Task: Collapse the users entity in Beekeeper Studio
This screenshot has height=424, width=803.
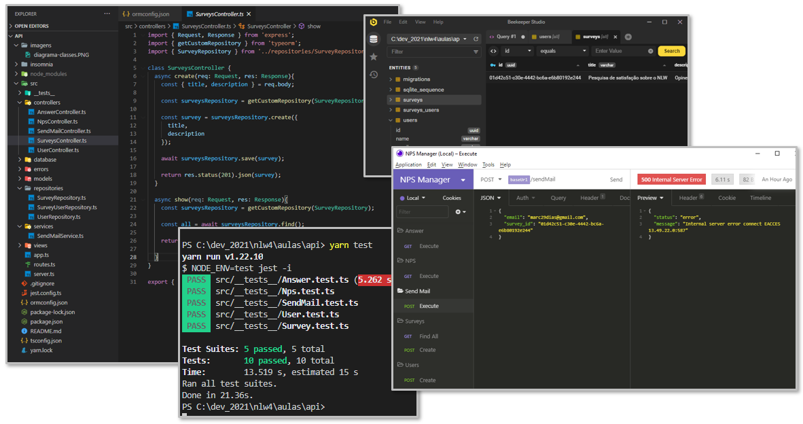Action: pyautogui.click(x=391, y=120)
